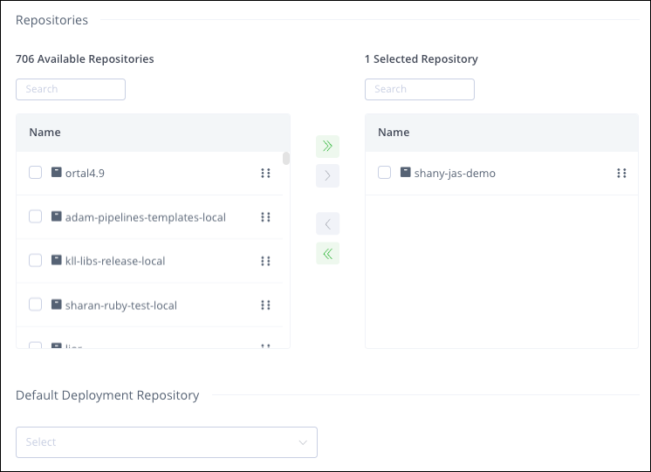Screen dimensions: 651x472
Task: Move checked repository to selected list
Action: coord(327,175)
